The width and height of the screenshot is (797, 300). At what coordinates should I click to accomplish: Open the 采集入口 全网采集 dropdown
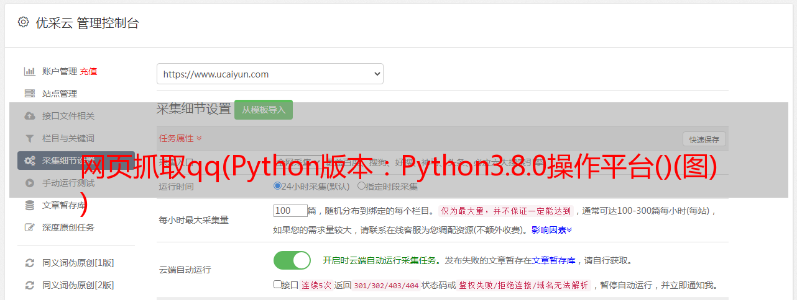[x=298, y=163]
